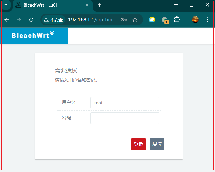Click the address bar URL 192.168.1.1
This screenshot has height=172, width=215.
point(92,20)
